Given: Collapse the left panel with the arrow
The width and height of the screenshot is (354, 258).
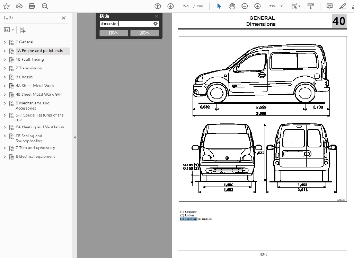Looking at the screenshot, I should 74,137.
